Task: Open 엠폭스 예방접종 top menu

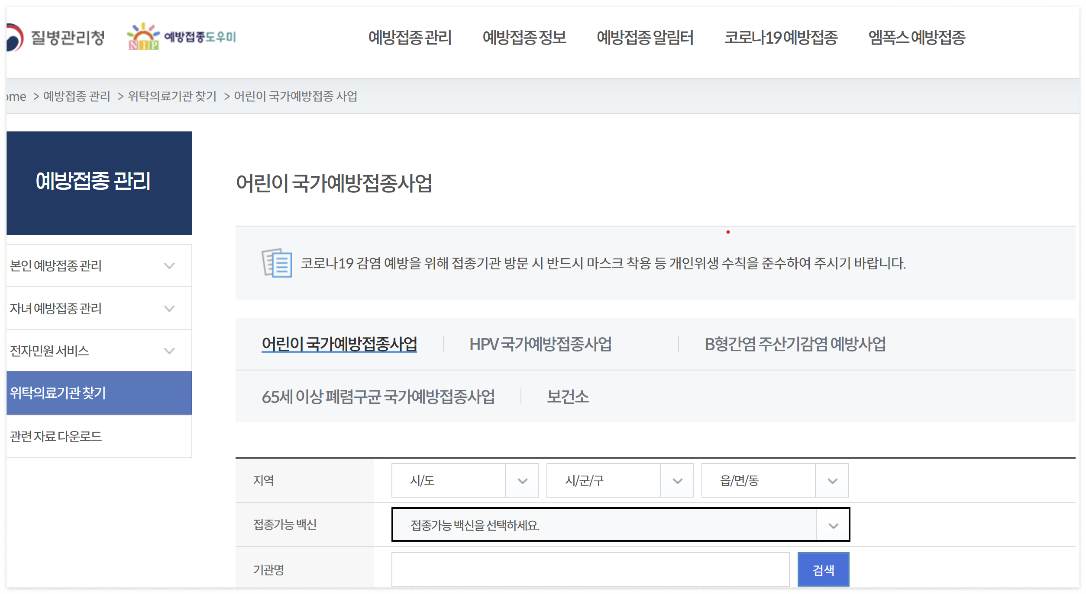Action: click(x=917, y=38)
